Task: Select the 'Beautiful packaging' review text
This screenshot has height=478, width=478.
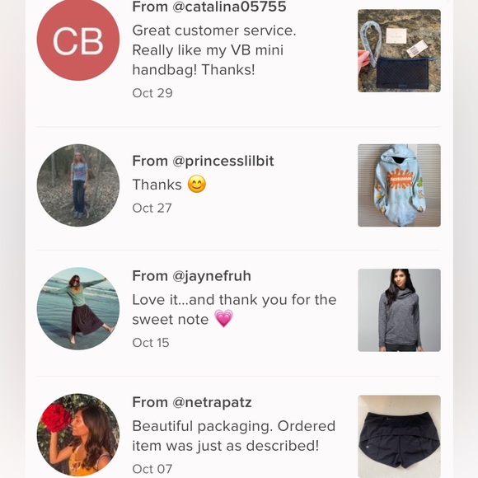Action: pyautogui.click(x=234, y=436)
